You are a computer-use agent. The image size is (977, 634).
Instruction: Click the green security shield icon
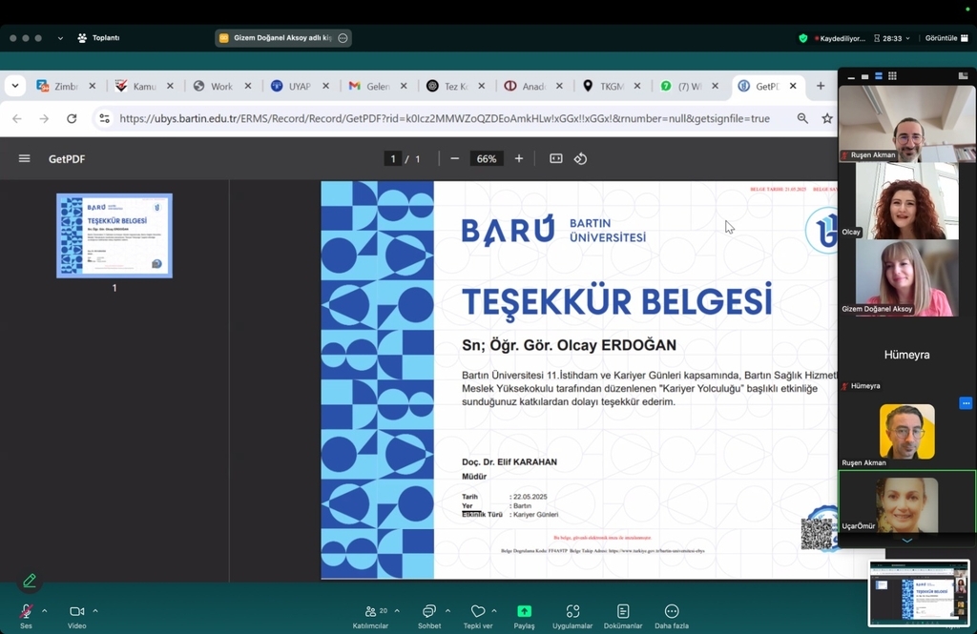pos(803,38)
